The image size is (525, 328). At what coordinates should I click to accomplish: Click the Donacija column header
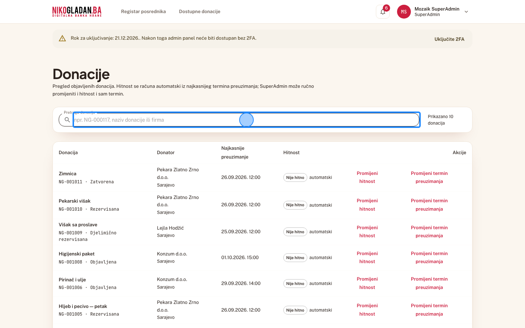(x=68, y=153)
